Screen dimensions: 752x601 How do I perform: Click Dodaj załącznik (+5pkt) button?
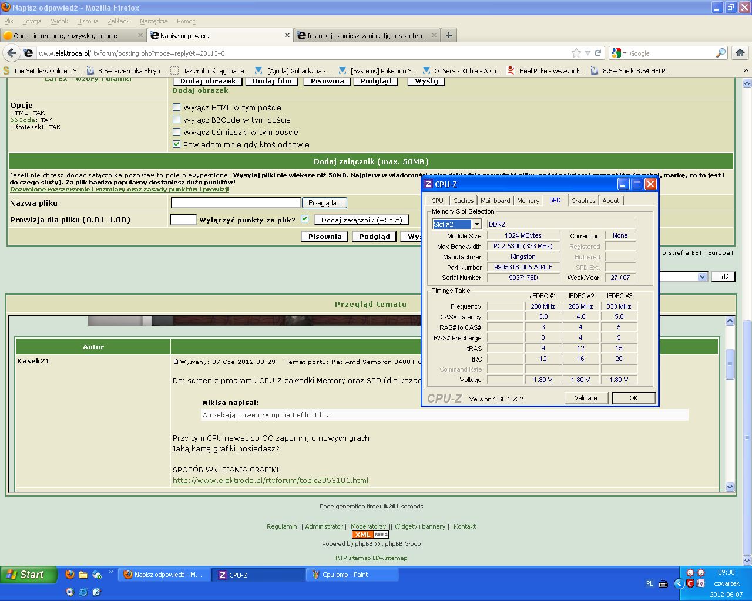pyautogui.click(x=362, y=220)
